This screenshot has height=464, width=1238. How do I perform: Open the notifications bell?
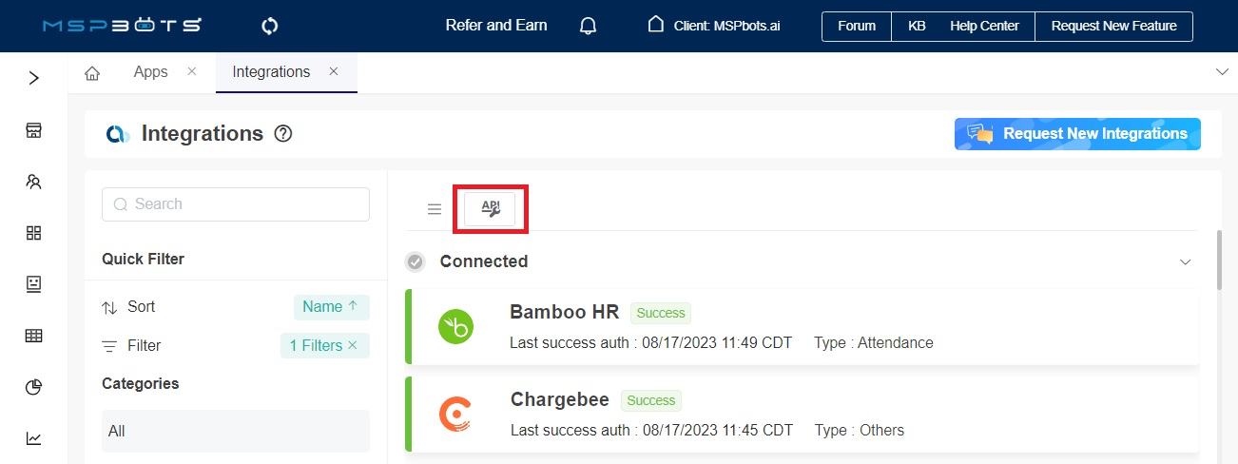coord(588,26)
